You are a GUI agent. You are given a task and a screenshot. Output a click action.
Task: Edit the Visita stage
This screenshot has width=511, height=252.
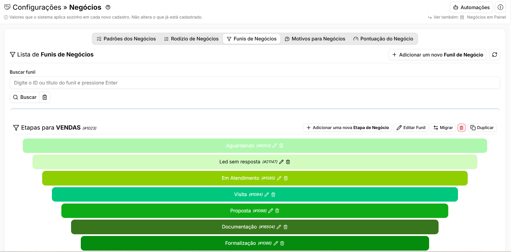click(266, 195)
